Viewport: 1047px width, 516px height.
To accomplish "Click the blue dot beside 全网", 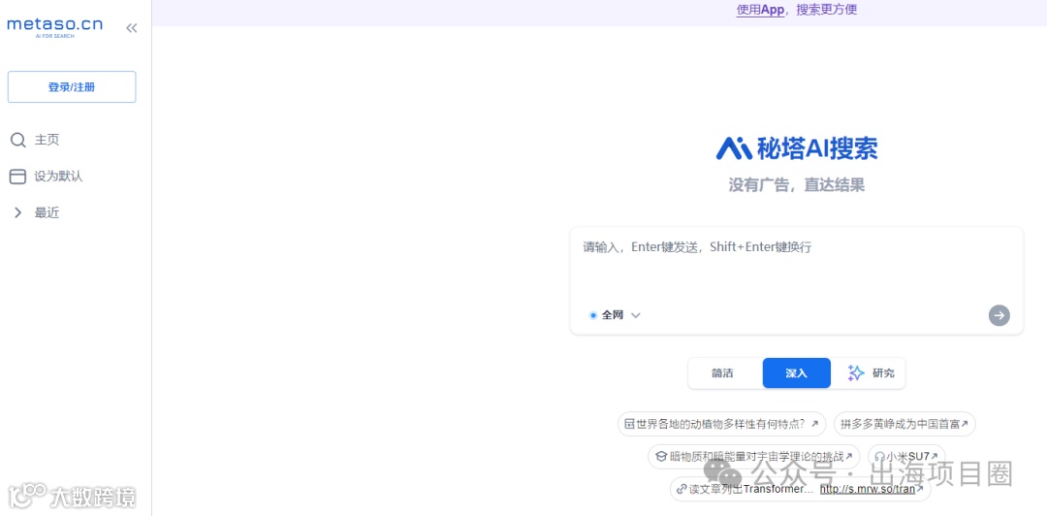I will click(593, 315).
